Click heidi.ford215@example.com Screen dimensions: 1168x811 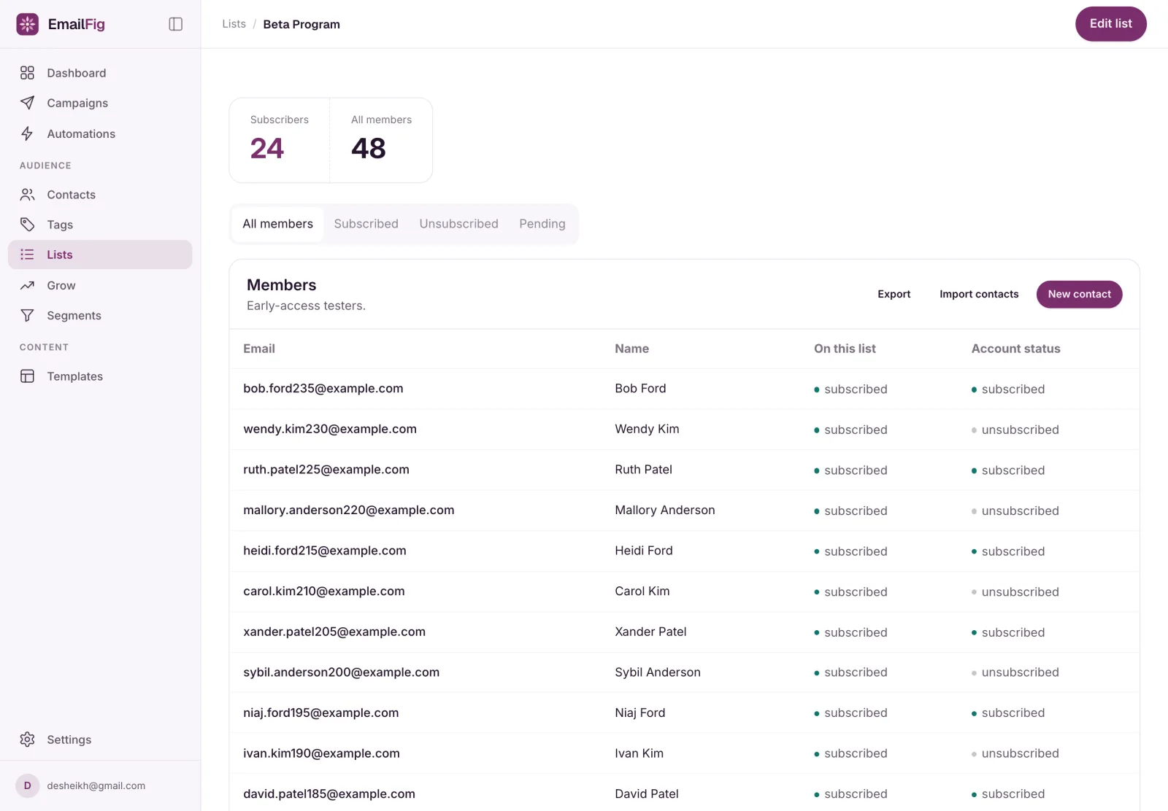[x=324, y=551]
